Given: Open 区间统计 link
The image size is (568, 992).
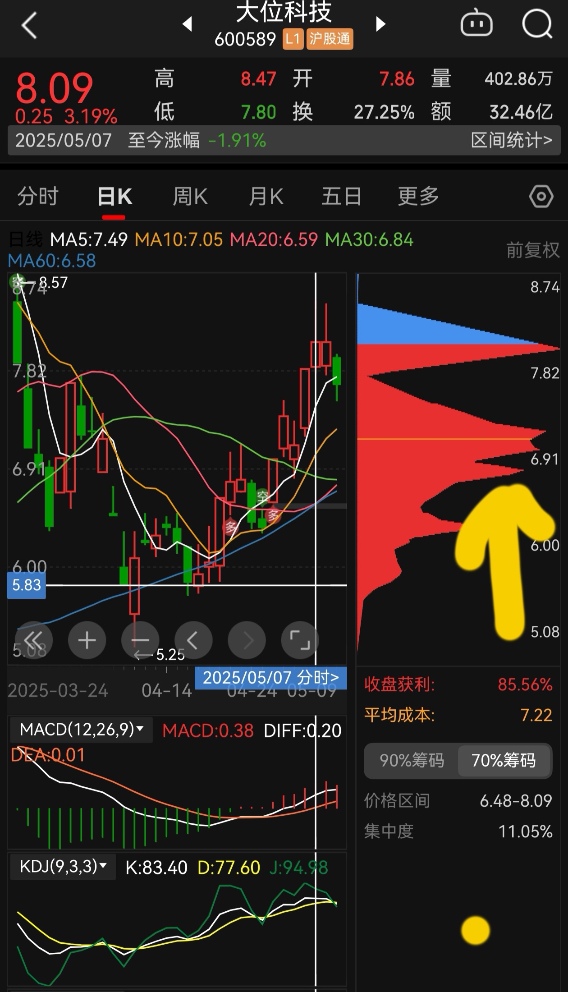Looking at the screenshot, I should (x=511, y=140).
